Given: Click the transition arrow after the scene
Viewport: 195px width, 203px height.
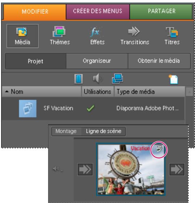Looking at the screenshot, I should point(177,170).
